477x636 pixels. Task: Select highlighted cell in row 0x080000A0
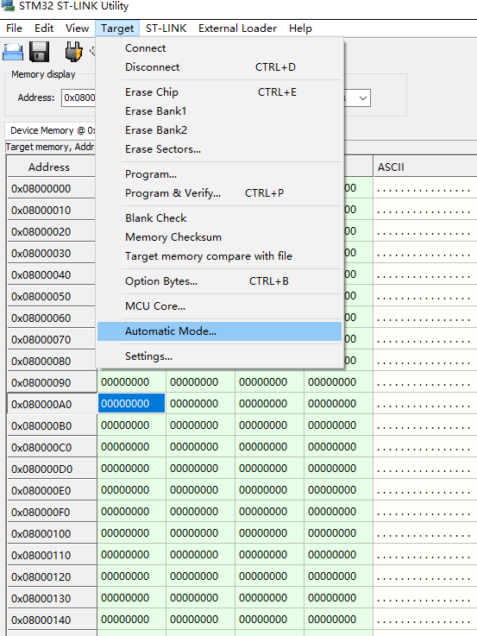tap(131, 404)
